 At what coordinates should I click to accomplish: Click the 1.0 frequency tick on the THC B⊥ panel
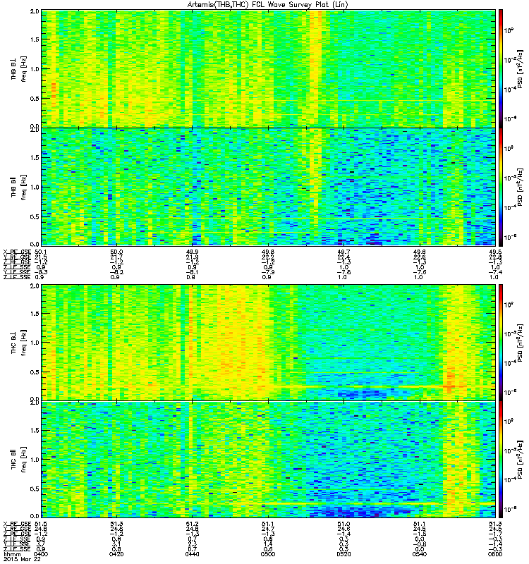pos(35,343)
